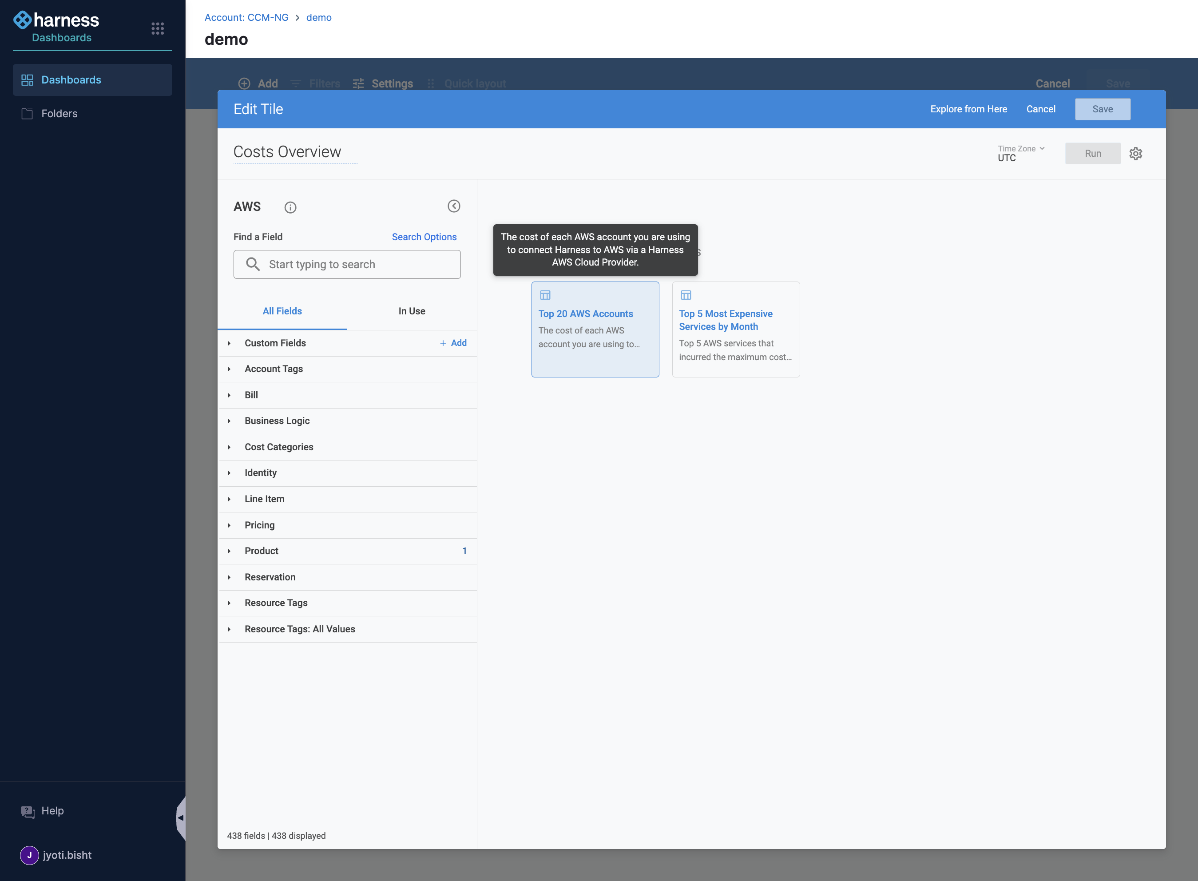Click the Help chat icon
The image size is (1198, 881).
tap(28, 811)
